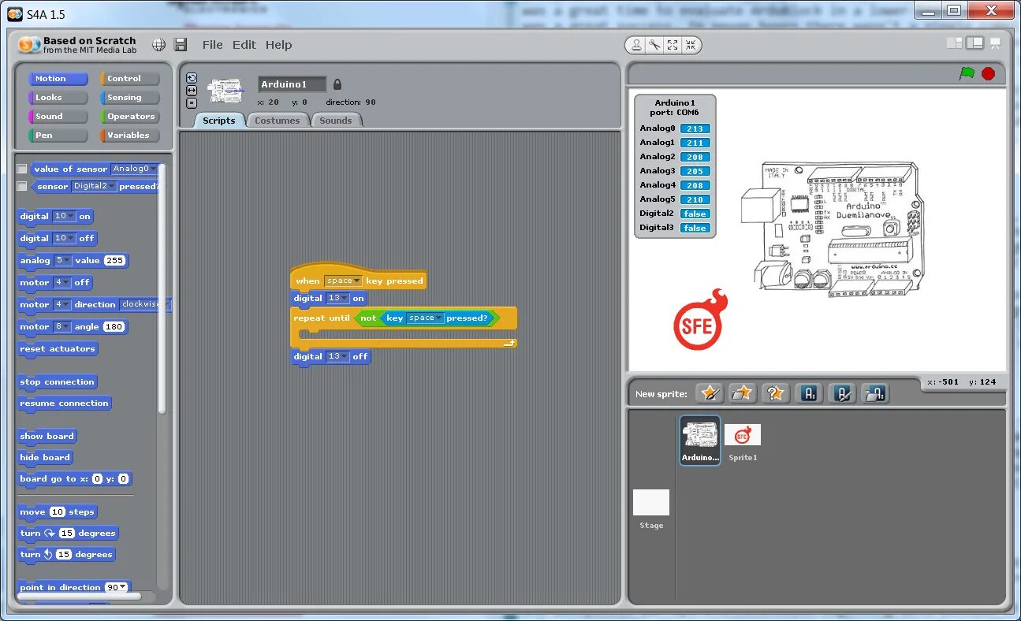Click the show board block
1021x621 pixels.
click(x=47, y=436)
